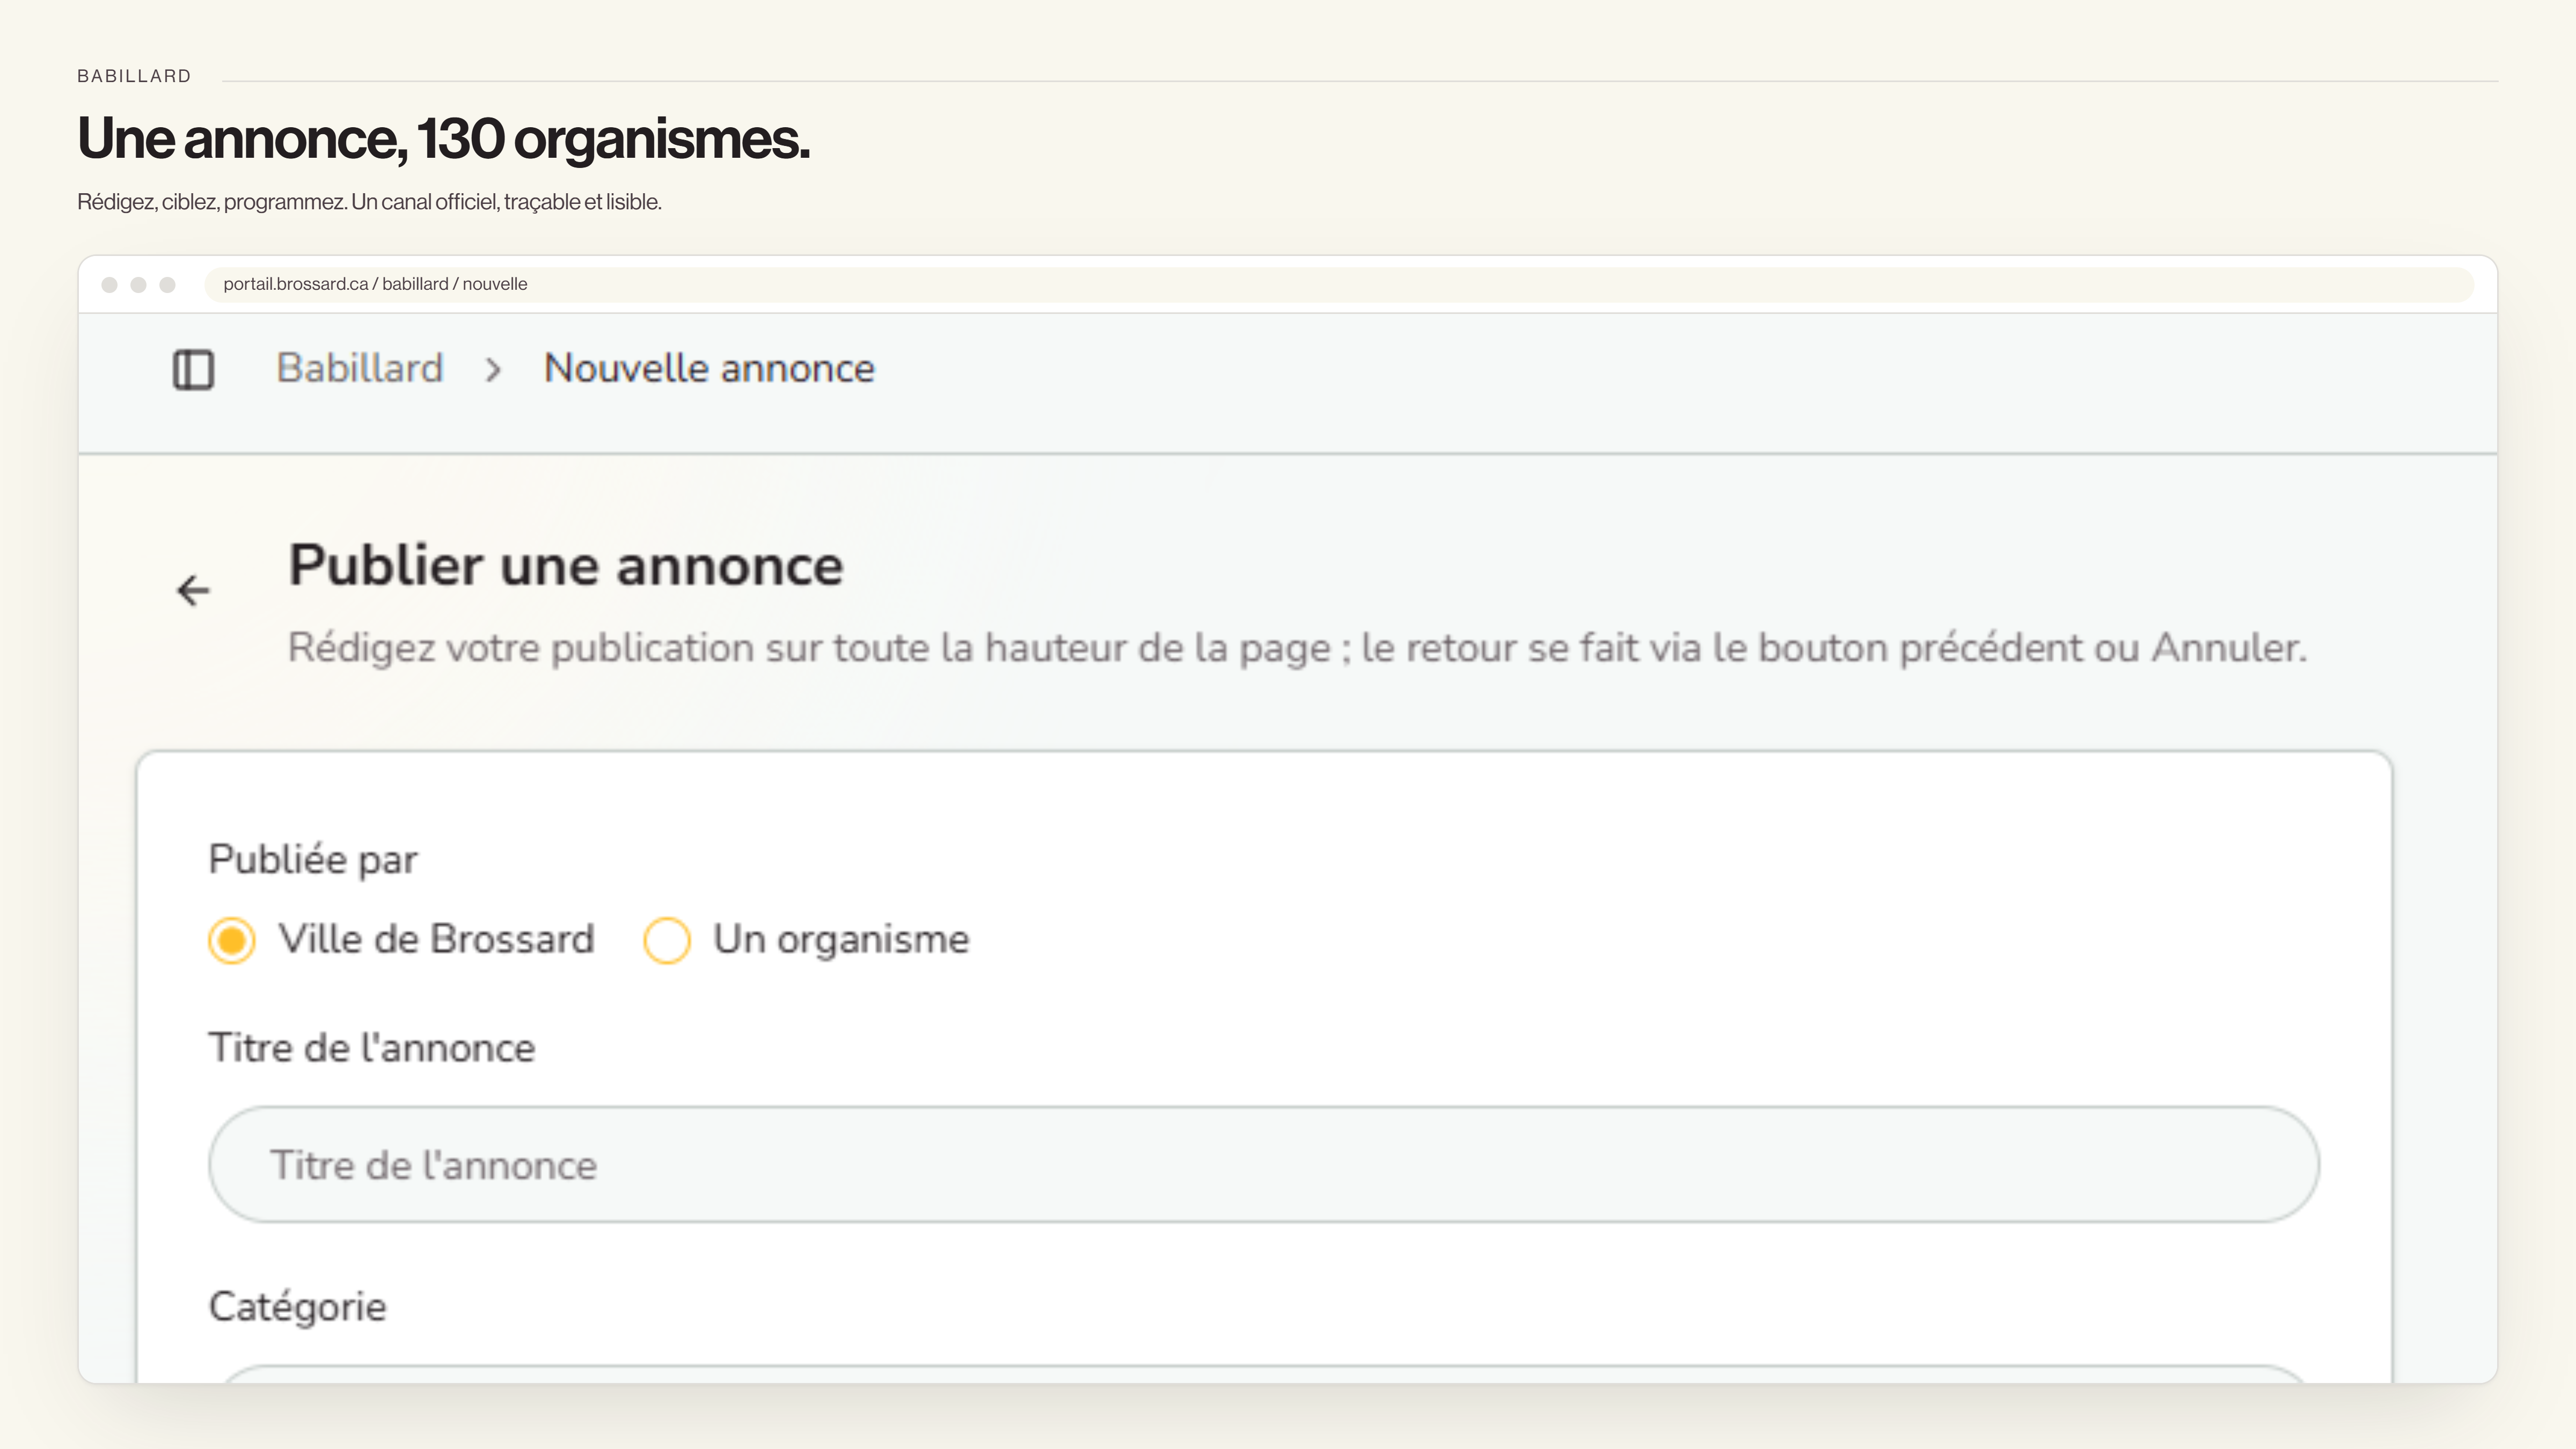Image resolution: width=2576 pixels, height=1449 pixels.
Task: Focus the Titre de l'annonce input field
Action: click(1264, 1164)
